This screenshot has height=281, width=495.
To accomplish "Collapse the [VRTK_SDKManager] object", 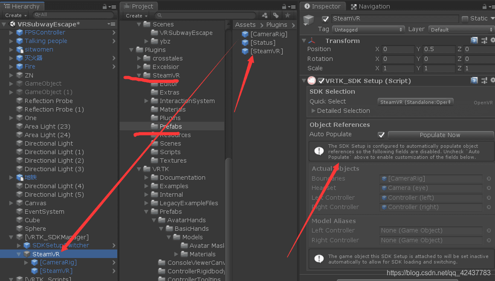I will (x=11, y=237).
